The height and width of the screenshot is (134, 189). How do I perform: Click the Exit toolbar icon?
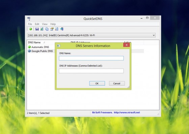pyautogui.click(x=62, y=29)
